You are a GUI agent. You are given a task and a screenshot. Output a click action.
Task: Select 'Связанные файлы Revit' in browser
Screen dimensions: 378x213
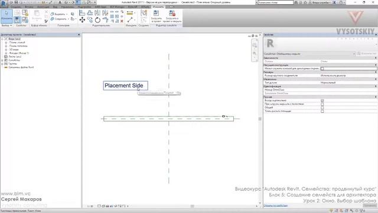[x=21, y=67]
